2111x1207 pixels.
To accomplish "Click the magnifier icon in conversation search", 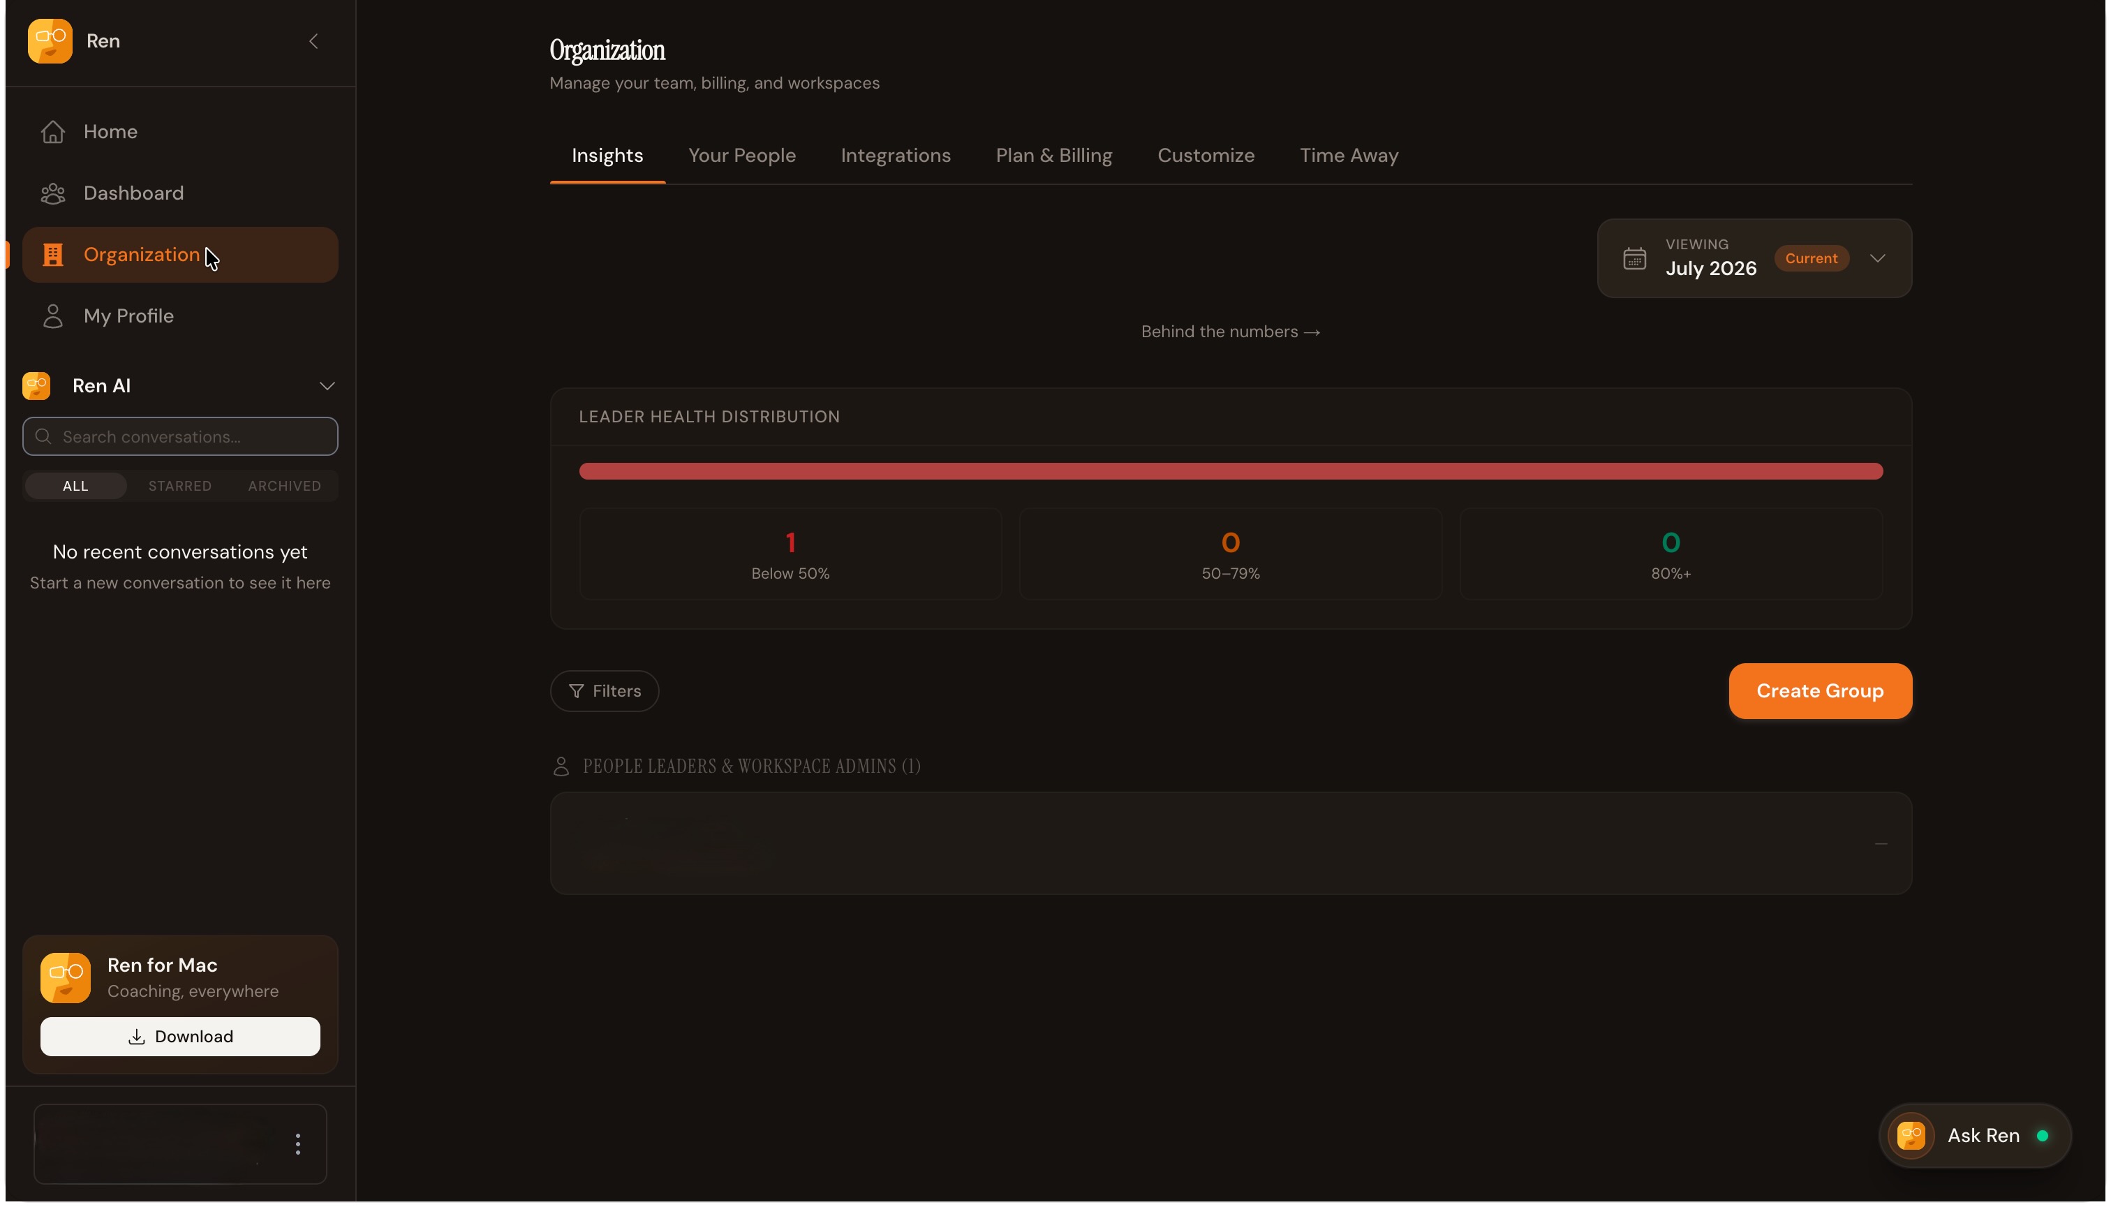I will pyautogui.click(x=44, y=437).
